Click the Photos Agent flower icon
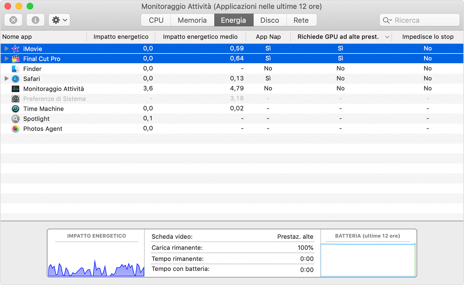The height and width of the screenshot is (285, 464). 15,128
